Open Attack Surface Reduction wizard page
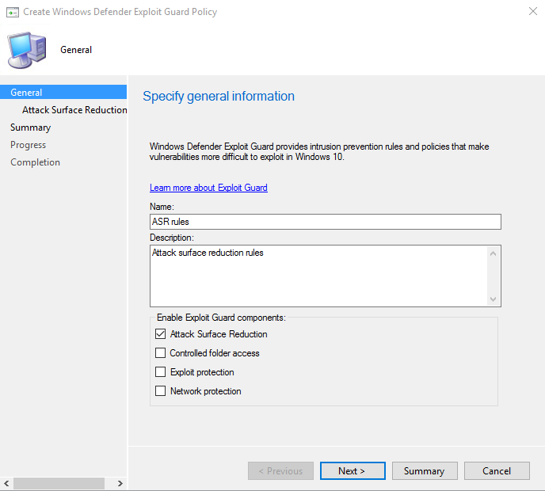Image resolution: width=545 pixels, height=491 pixels. 74,110
